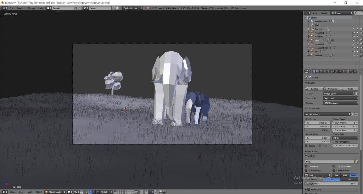Uncheck the Overwrite checkbox
The width and height of the screenshot is (363, 194).
(306, 166)
